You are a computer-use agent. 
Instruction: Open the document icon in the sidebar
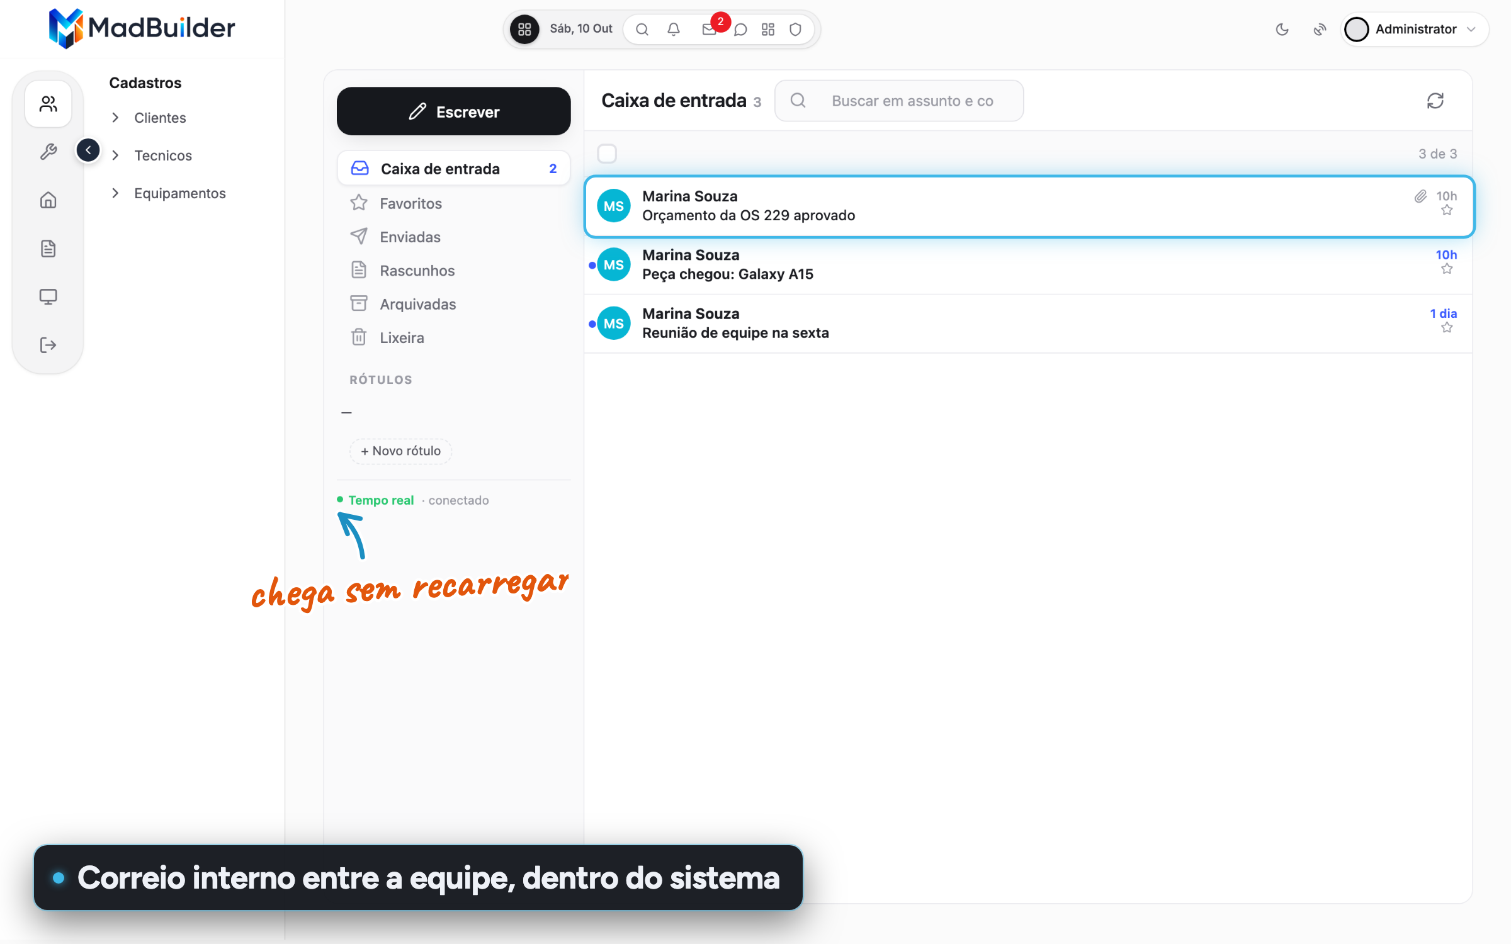pyautogui.click(x=48, y=249)
